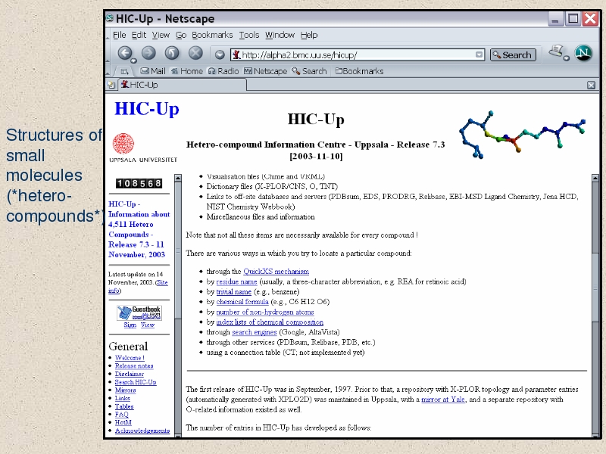Open the Tables sidebar link
606x454 pixels.
(x=124, y=406)
